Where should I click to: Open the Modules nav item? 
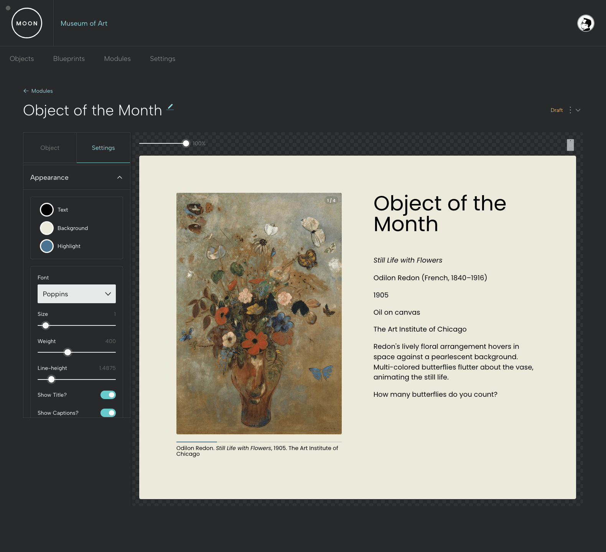pos(117,59)
